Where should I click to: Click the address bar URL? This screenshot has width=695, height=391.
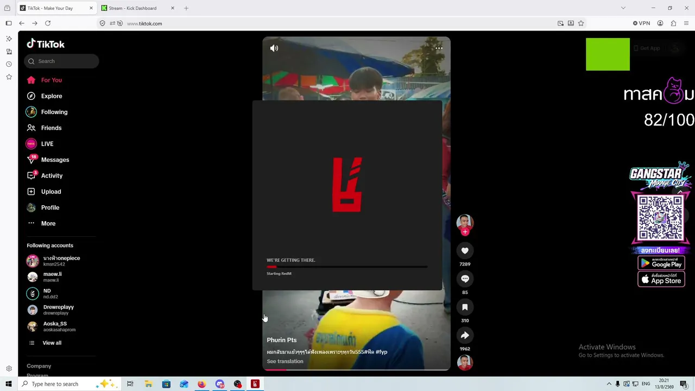click(x=144, y=23)
